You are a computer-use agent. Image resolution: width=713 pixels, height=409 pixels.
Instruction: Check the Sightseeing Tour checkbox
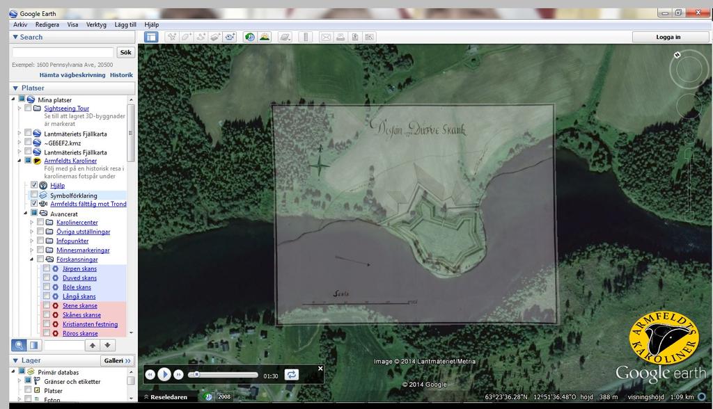[x=28, y=108]
